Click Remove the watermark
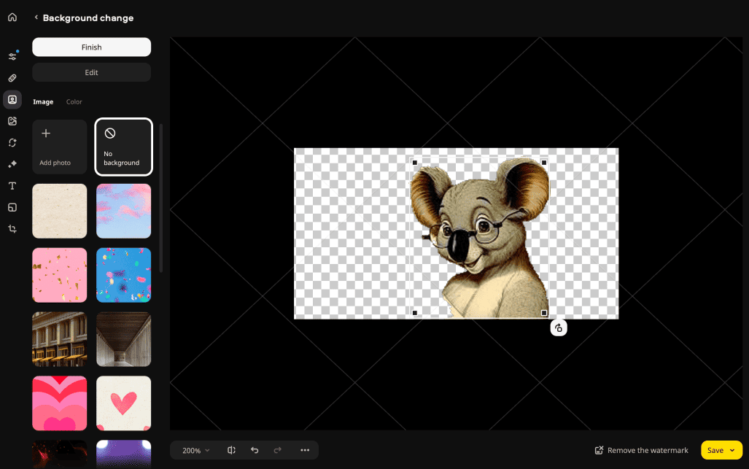The width and height of the screenshot is (749, 469). [641, 451]
